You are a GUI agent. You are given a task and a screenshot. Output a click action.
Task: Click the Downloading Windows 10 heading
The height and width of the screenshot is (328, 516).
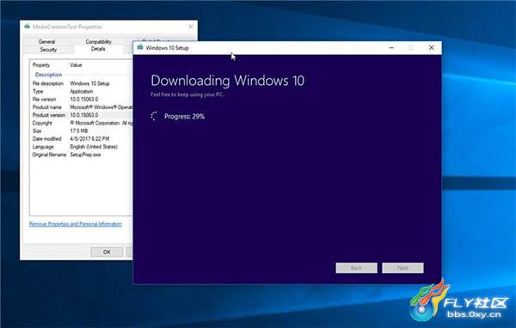227,81
